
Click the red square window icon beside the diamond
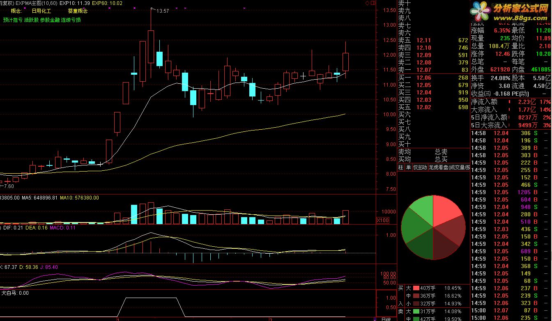pos(372,3)
